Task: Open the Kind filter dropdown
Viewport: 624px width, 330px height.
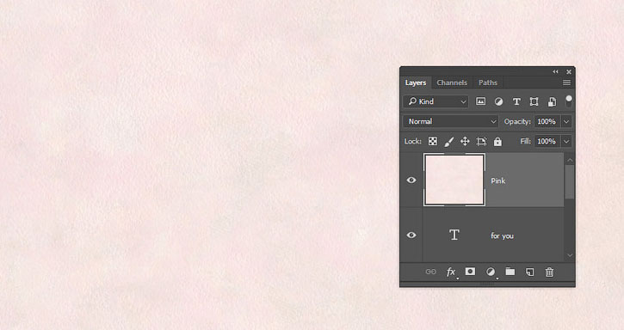Action: point(436,101)
